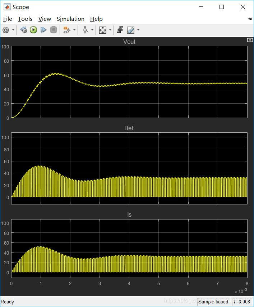Open the Simulation menu
The image size is (254, 307).
click(x=70, y=19)
